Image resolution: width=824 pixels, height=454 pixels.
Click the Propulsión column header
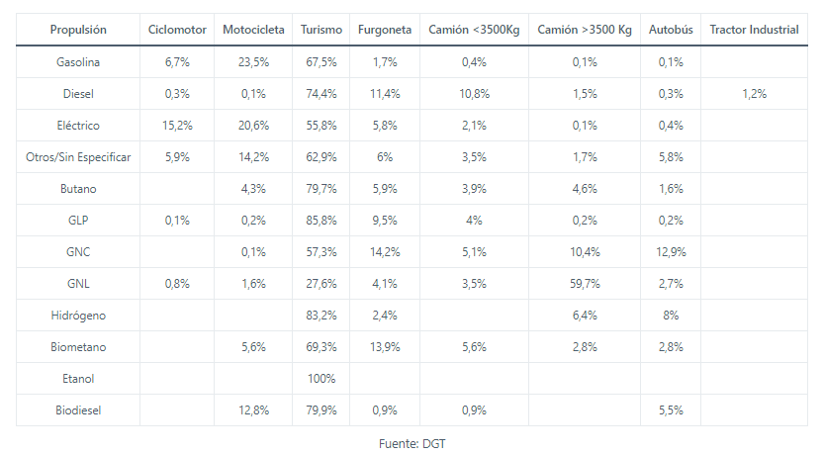(78, 30)
